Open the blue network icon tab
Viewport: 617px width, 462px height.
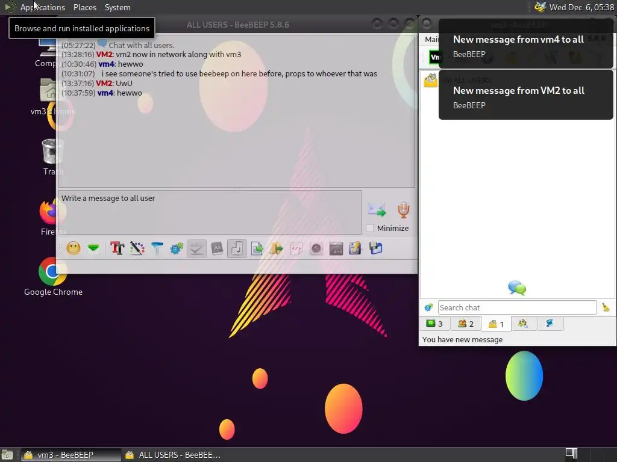[x=550, y=323]
